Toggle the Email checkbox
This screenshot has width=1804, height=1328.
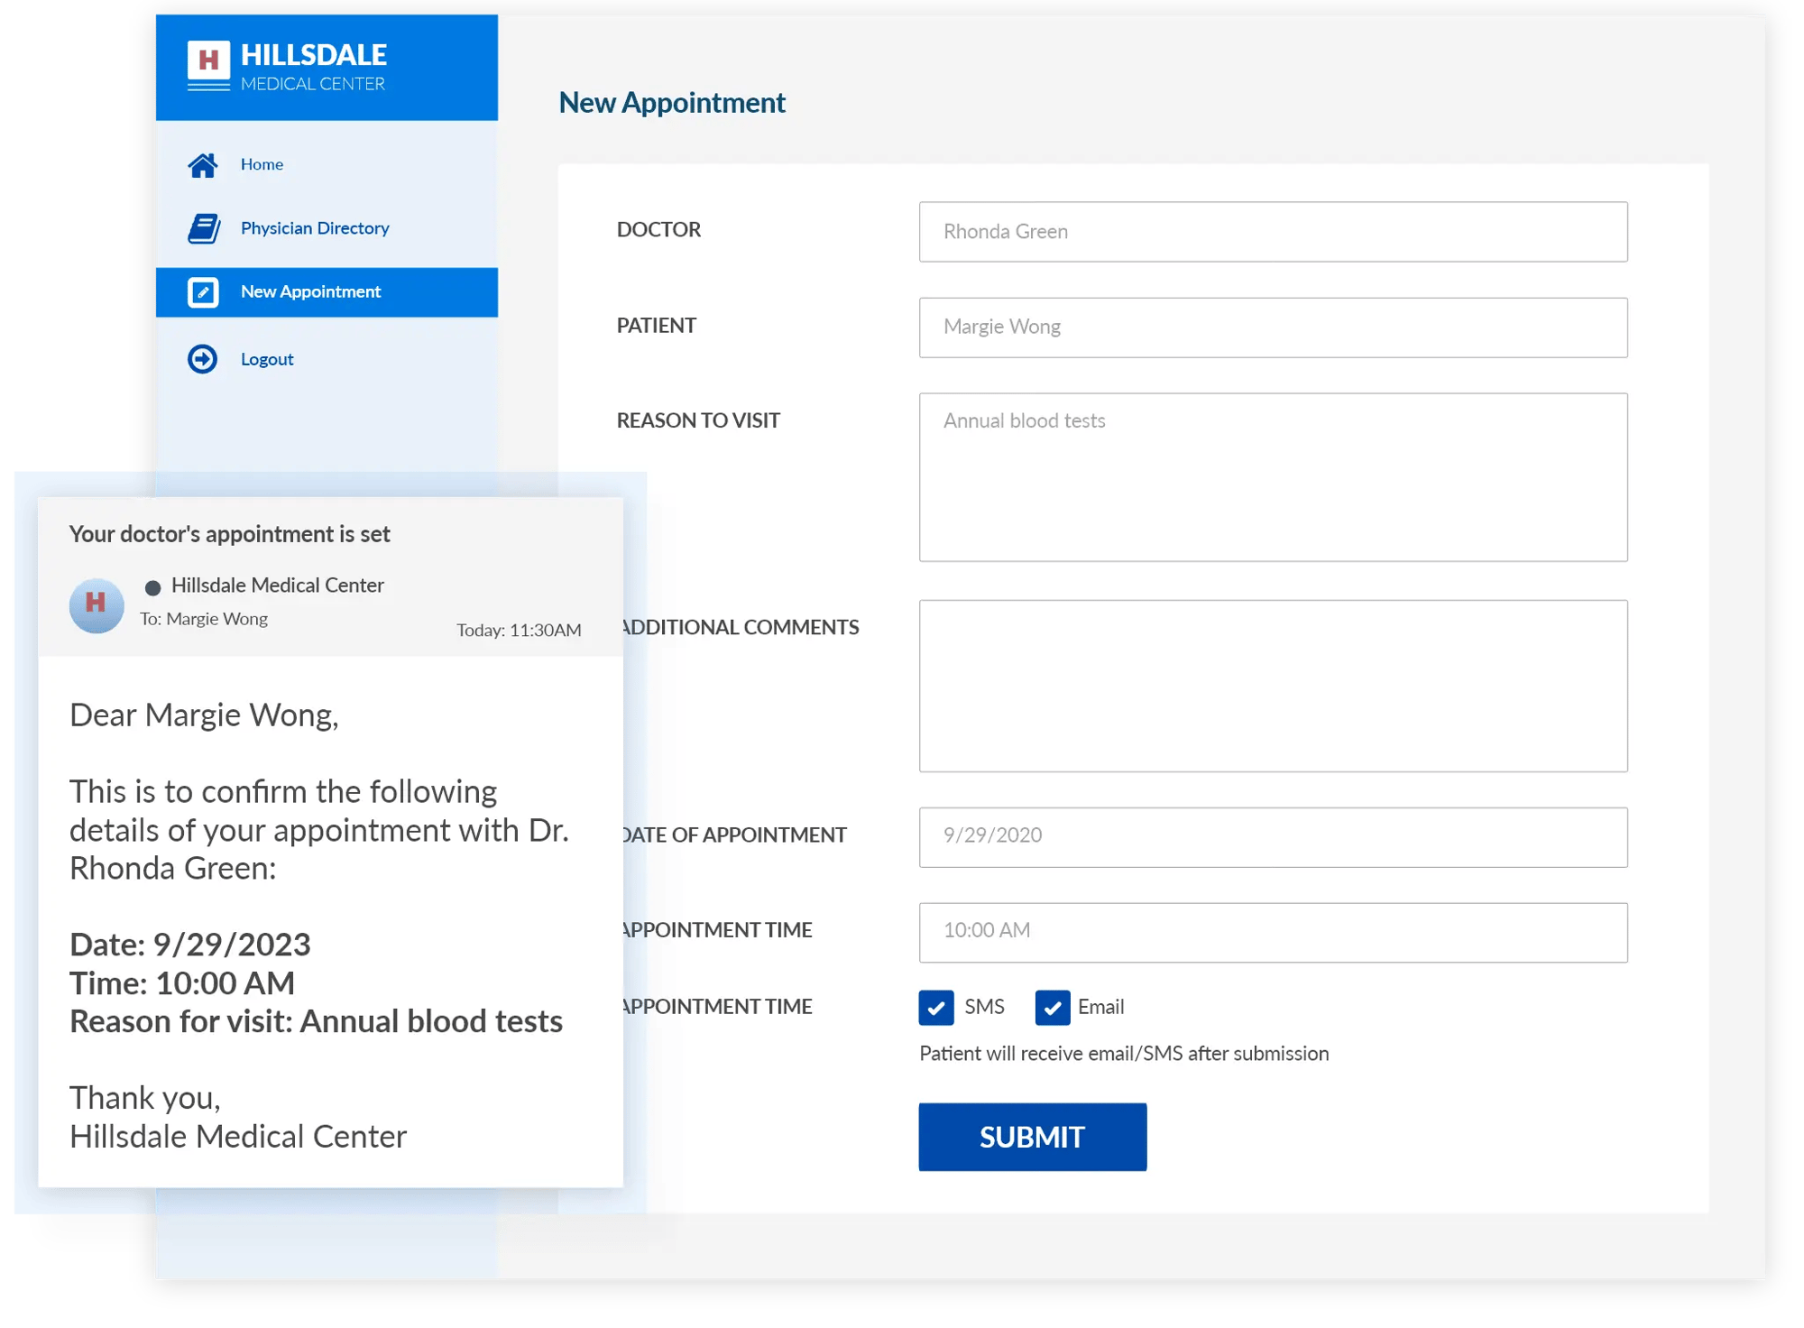1053,1007
